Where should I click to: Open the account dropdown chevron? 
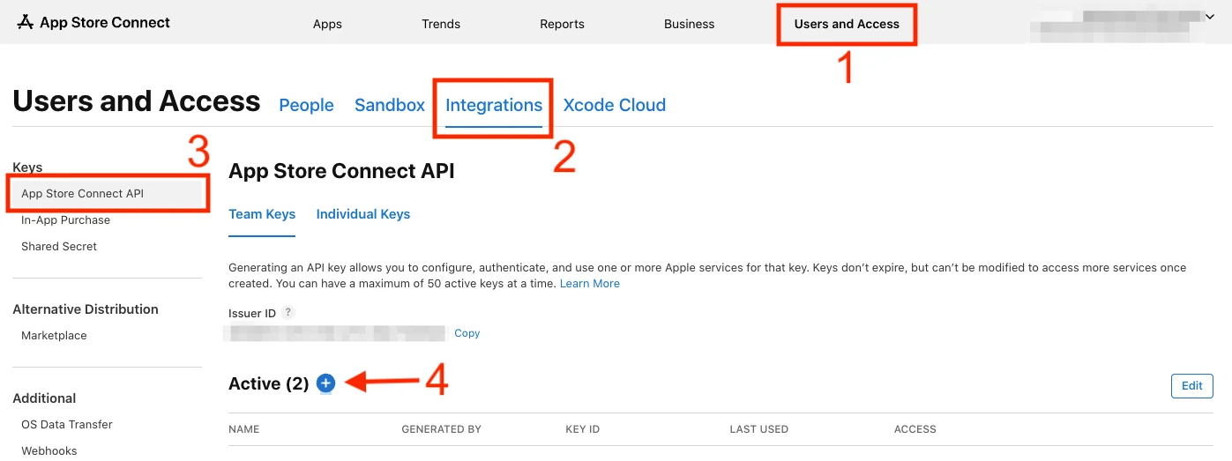(x=1209, y=16)
